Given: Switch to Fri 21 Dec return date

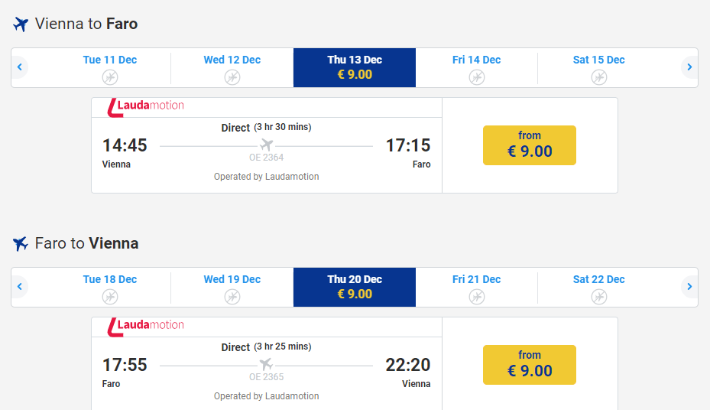Looking at the screenshot, I should pos(477,287).
